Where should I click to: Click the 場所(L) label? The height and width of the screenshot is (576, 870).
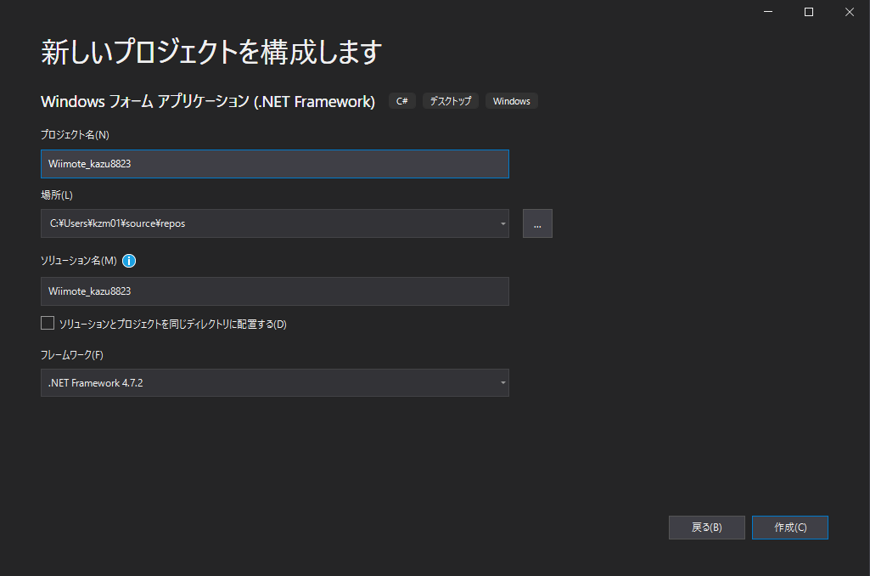pos(55,195)
